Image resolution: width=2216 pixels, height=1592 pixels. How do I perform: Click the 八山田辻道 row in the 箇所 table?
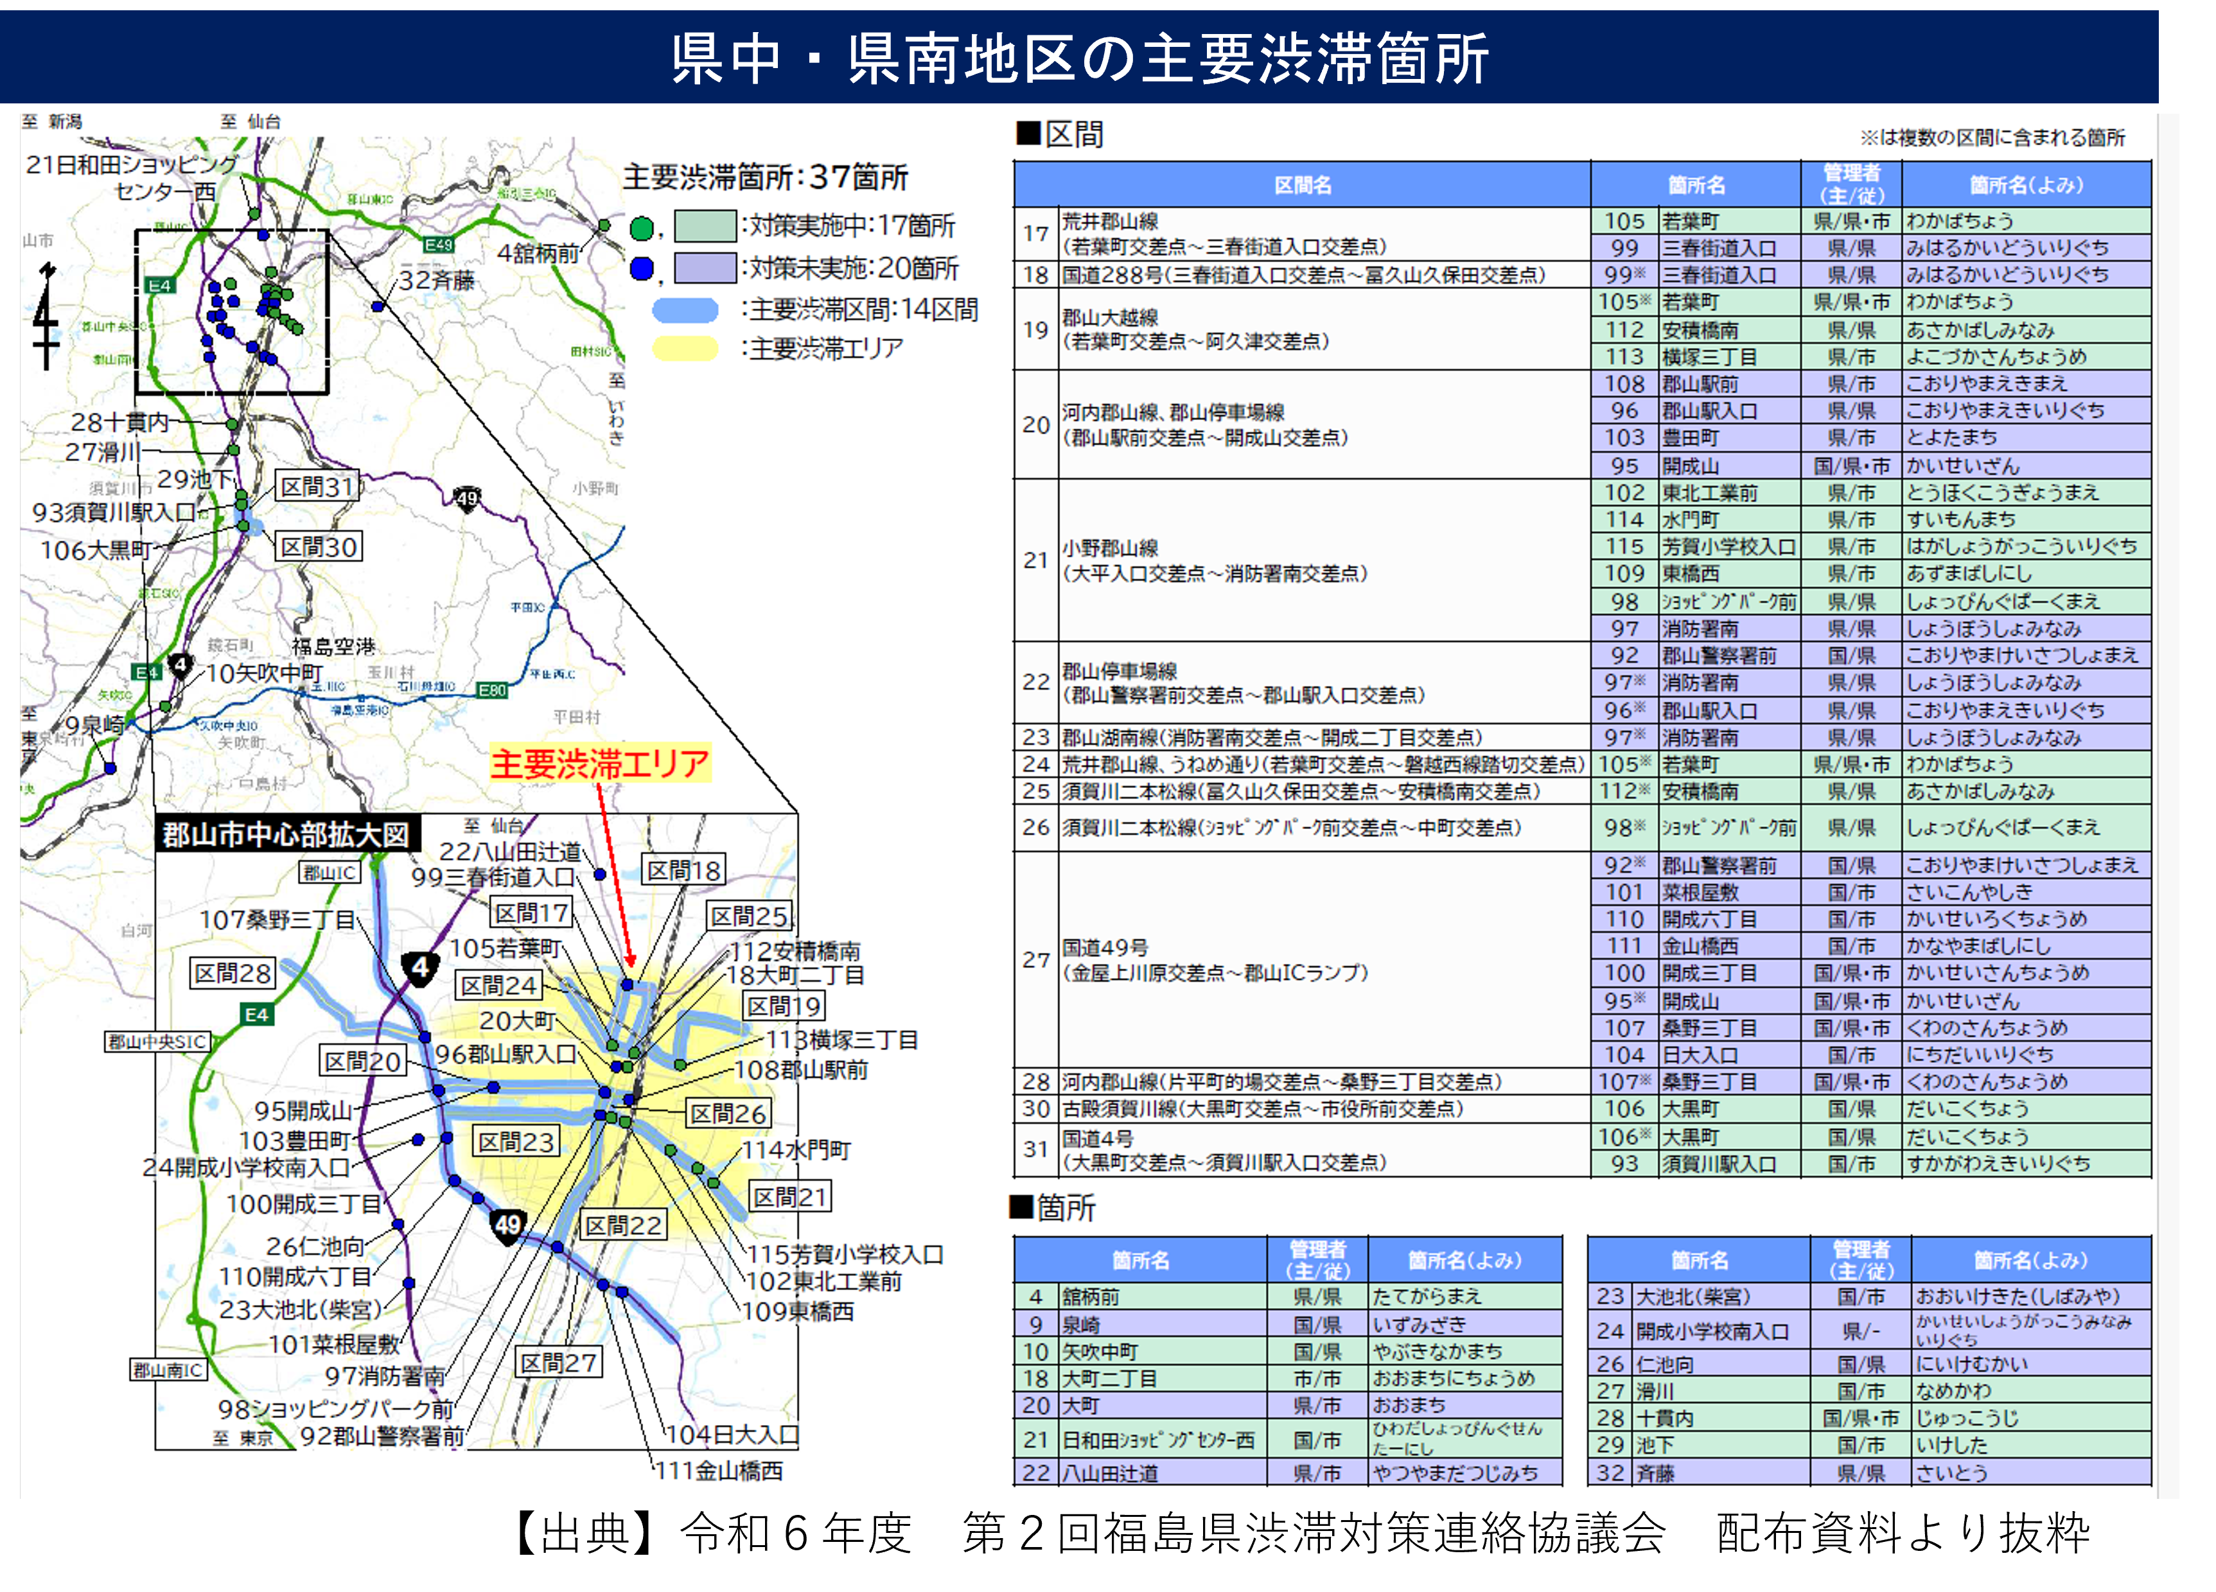click(1287, 1473)
